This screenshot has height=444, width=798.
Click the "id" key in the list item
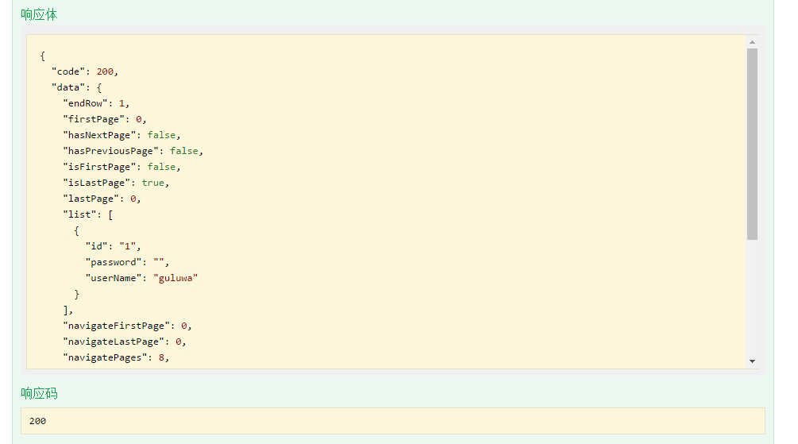[x=96, y=246]
